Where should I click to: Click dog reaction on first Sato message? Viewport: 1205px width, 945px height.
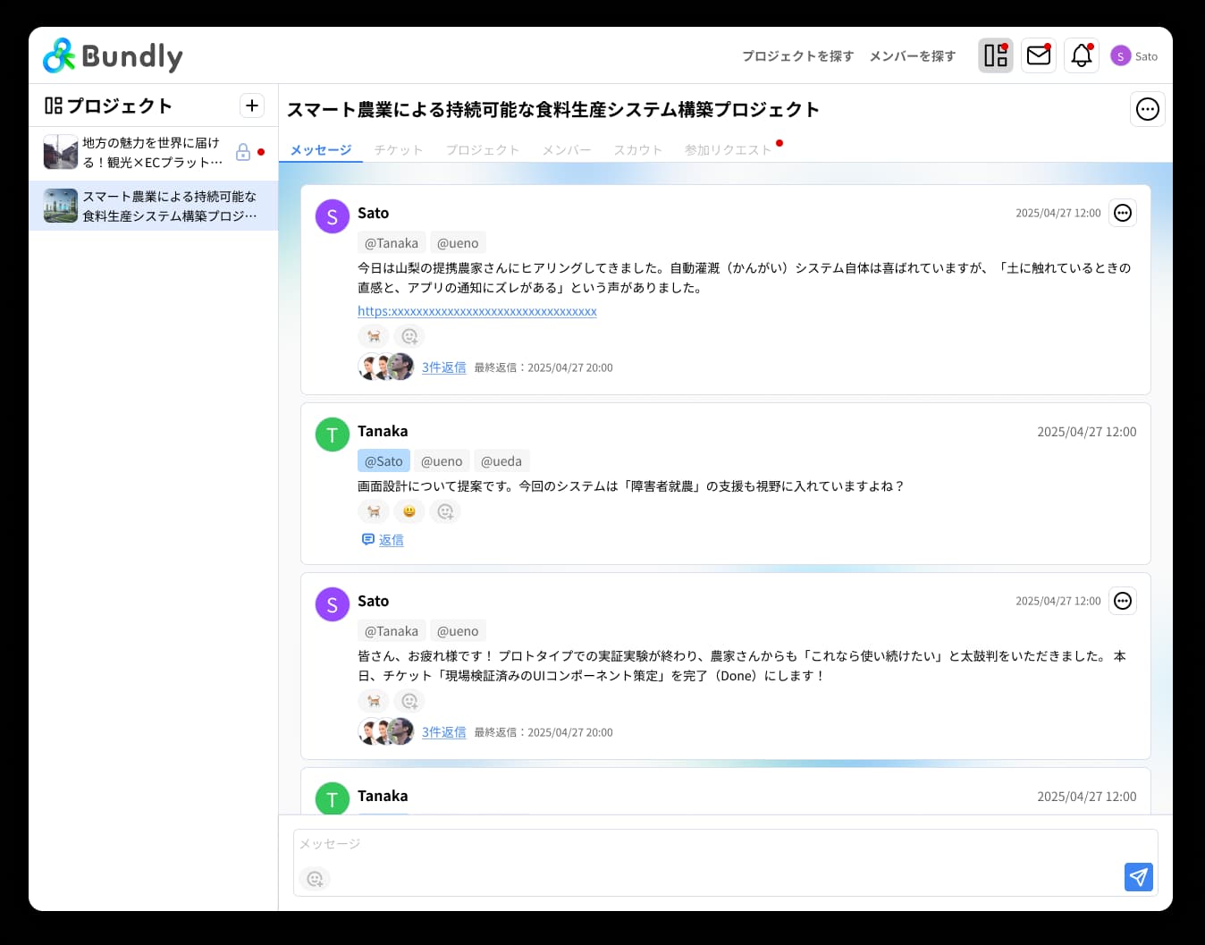click(x=374, y=336)
